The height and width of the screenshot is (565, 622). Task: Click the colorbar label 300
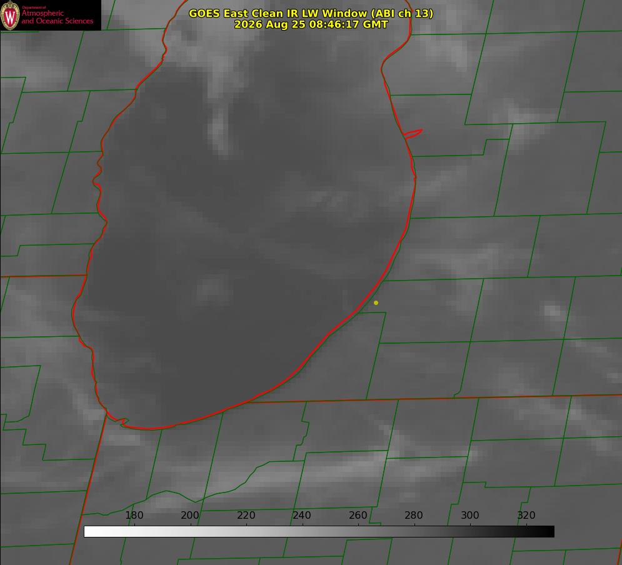coord(470,515)
